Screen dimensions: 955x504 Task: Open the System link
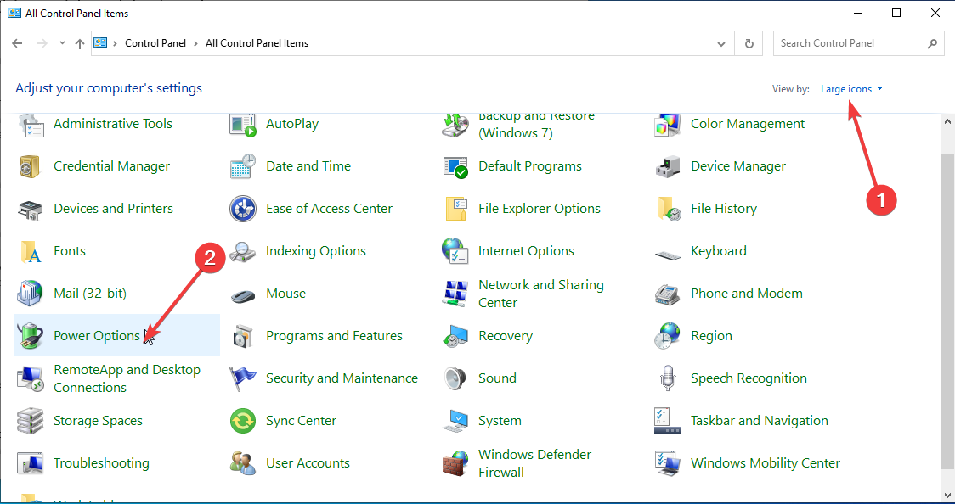coord(500,421)
